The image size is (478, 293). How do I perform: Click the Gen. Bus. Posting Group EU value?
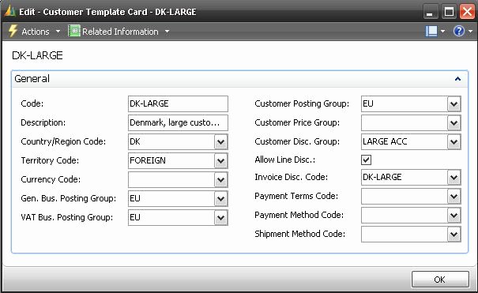tap(135, 198)
